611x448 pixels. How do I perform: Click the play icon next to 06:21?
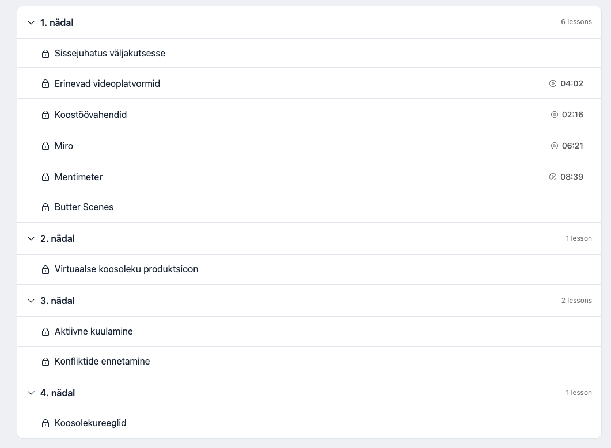pos(554,146)
